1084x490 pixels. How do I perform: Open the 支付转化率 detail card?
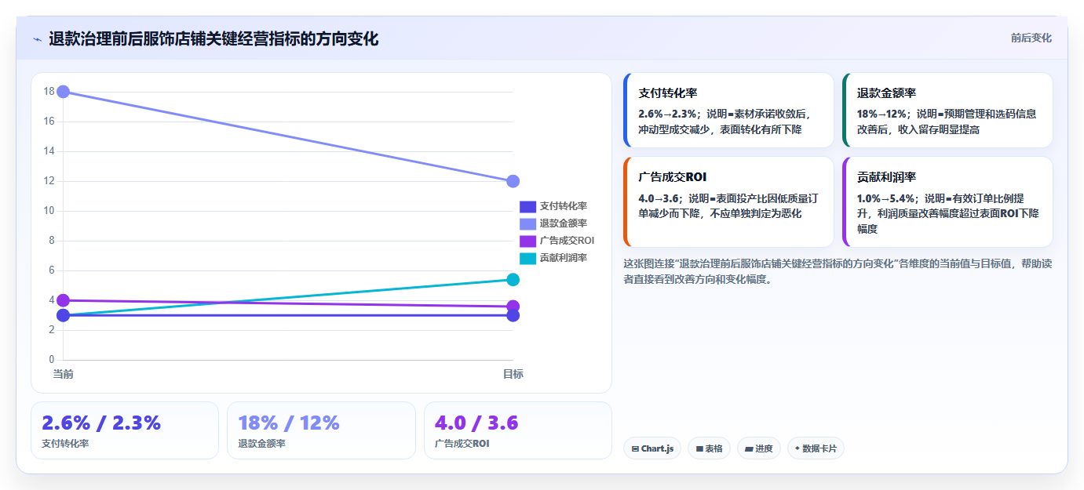tap(728, 111)
